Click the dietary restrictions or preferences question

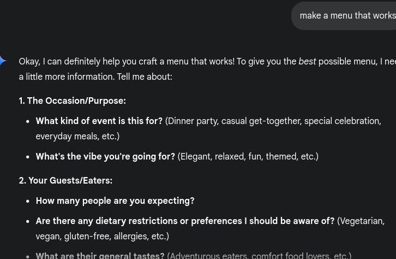coord(185,221)
